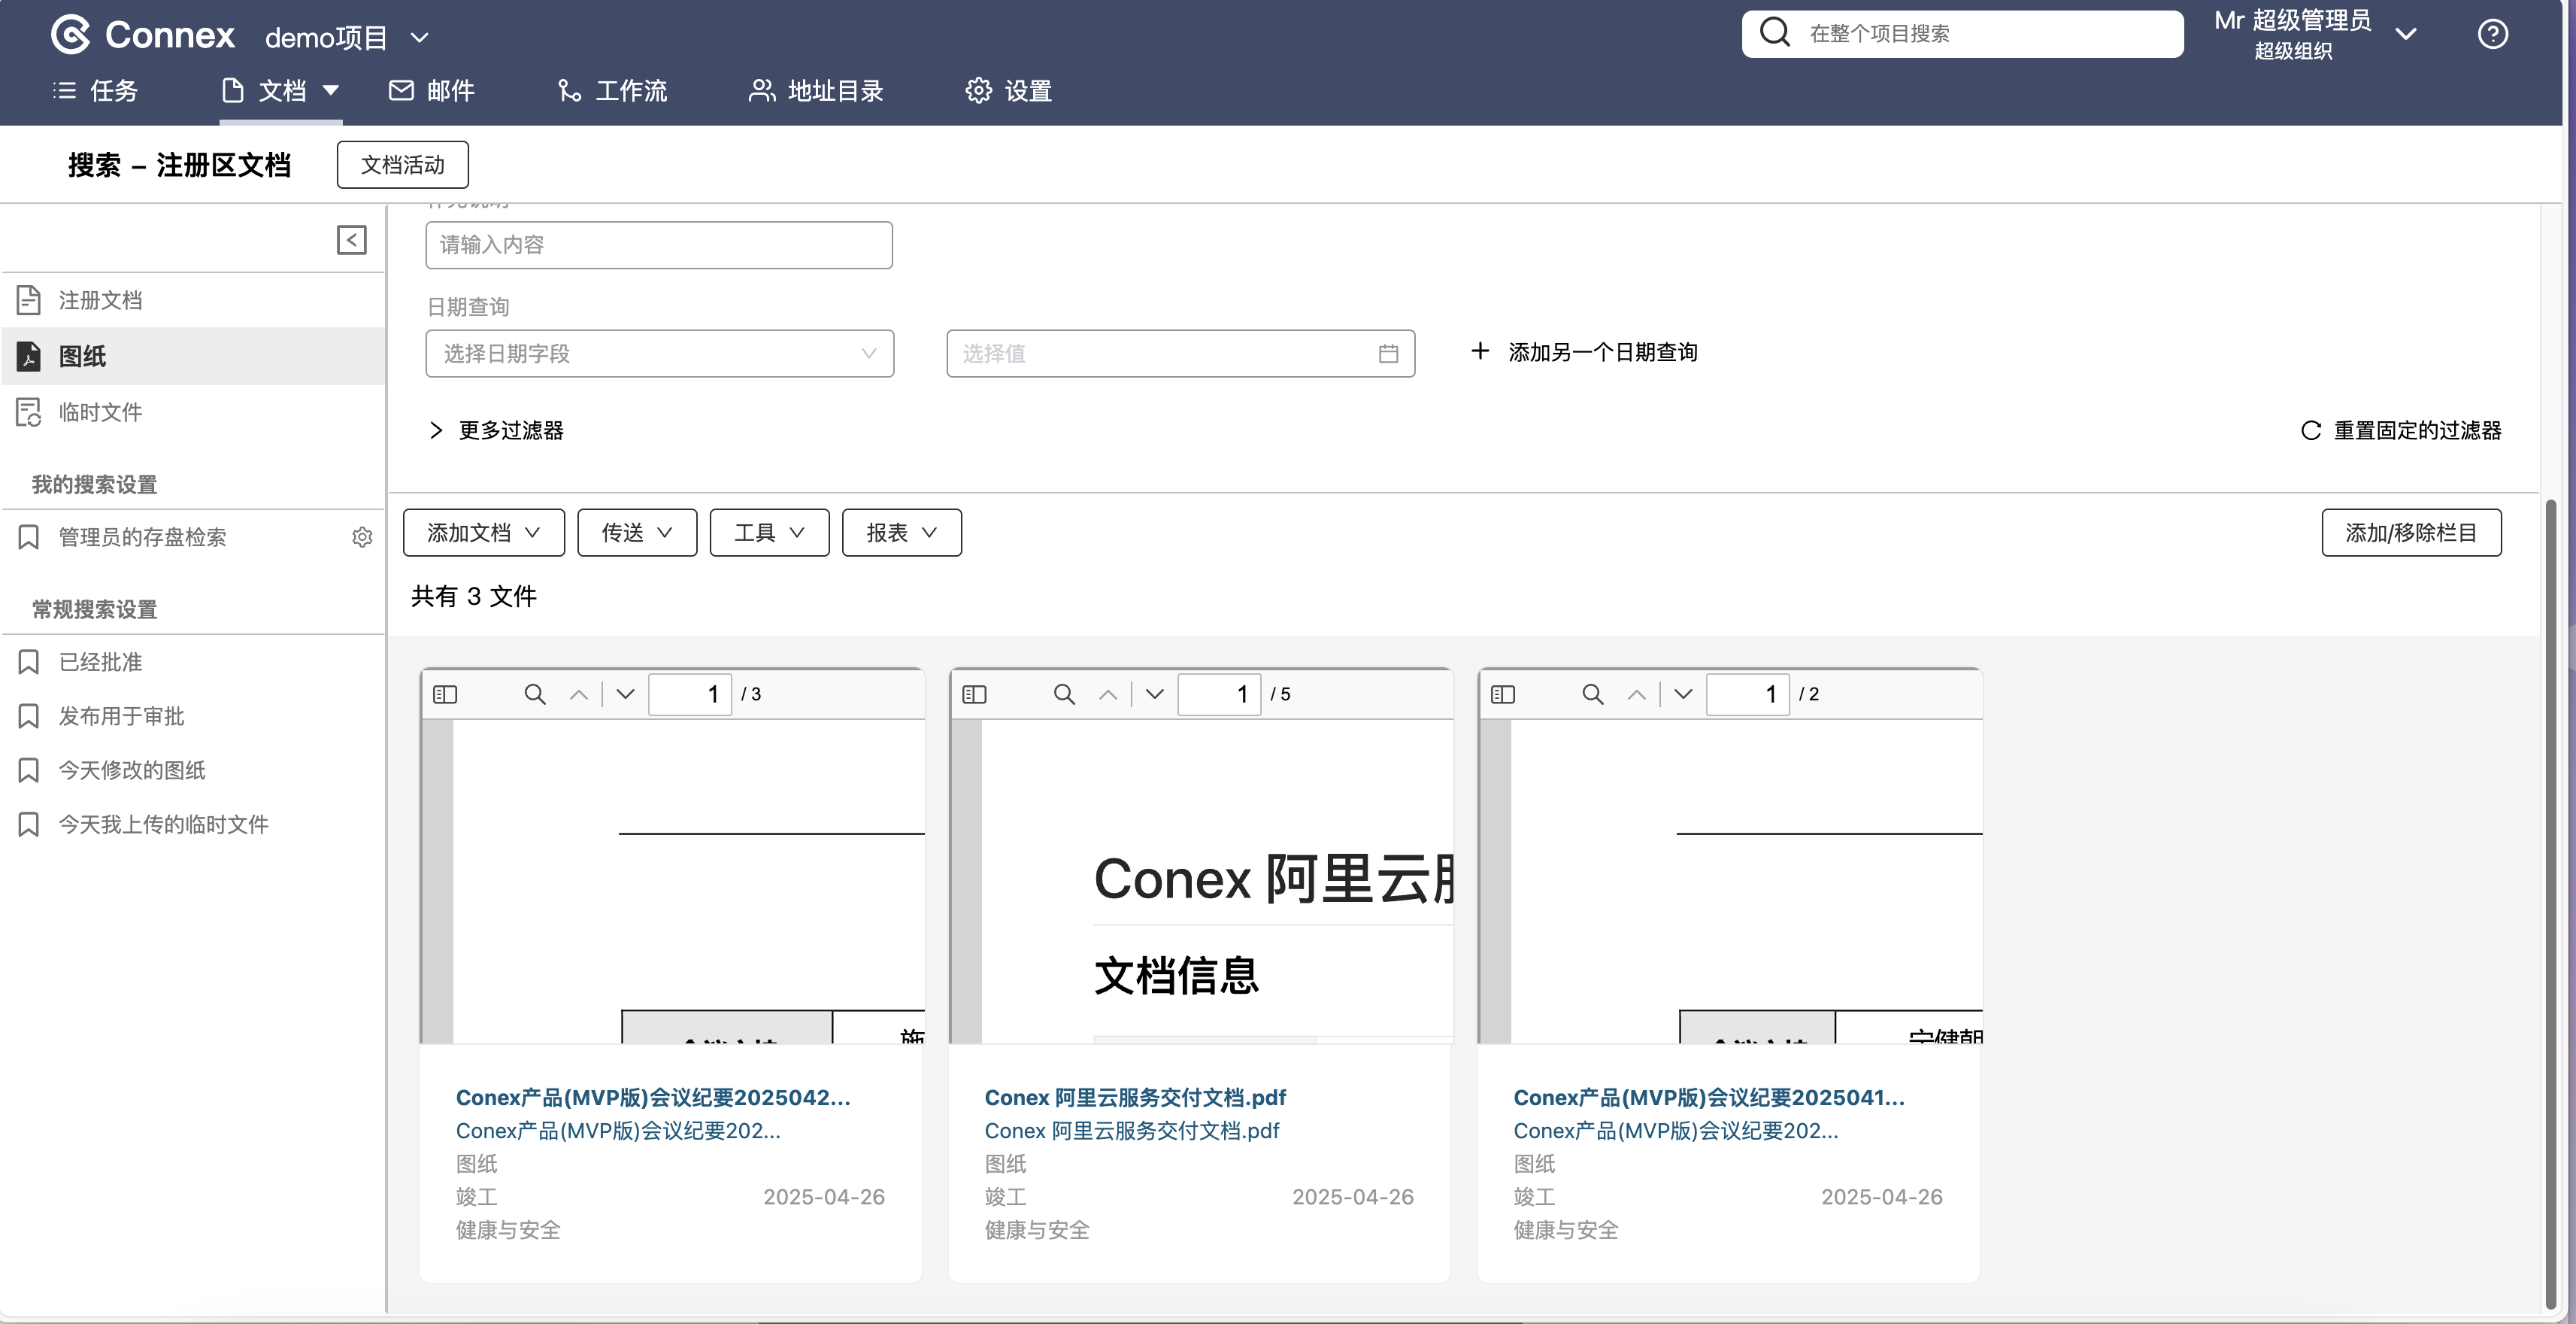Click calendar icon in 选择值 date field
Viewport: 2576px width, 1324px height.
tap(1388, 354)
